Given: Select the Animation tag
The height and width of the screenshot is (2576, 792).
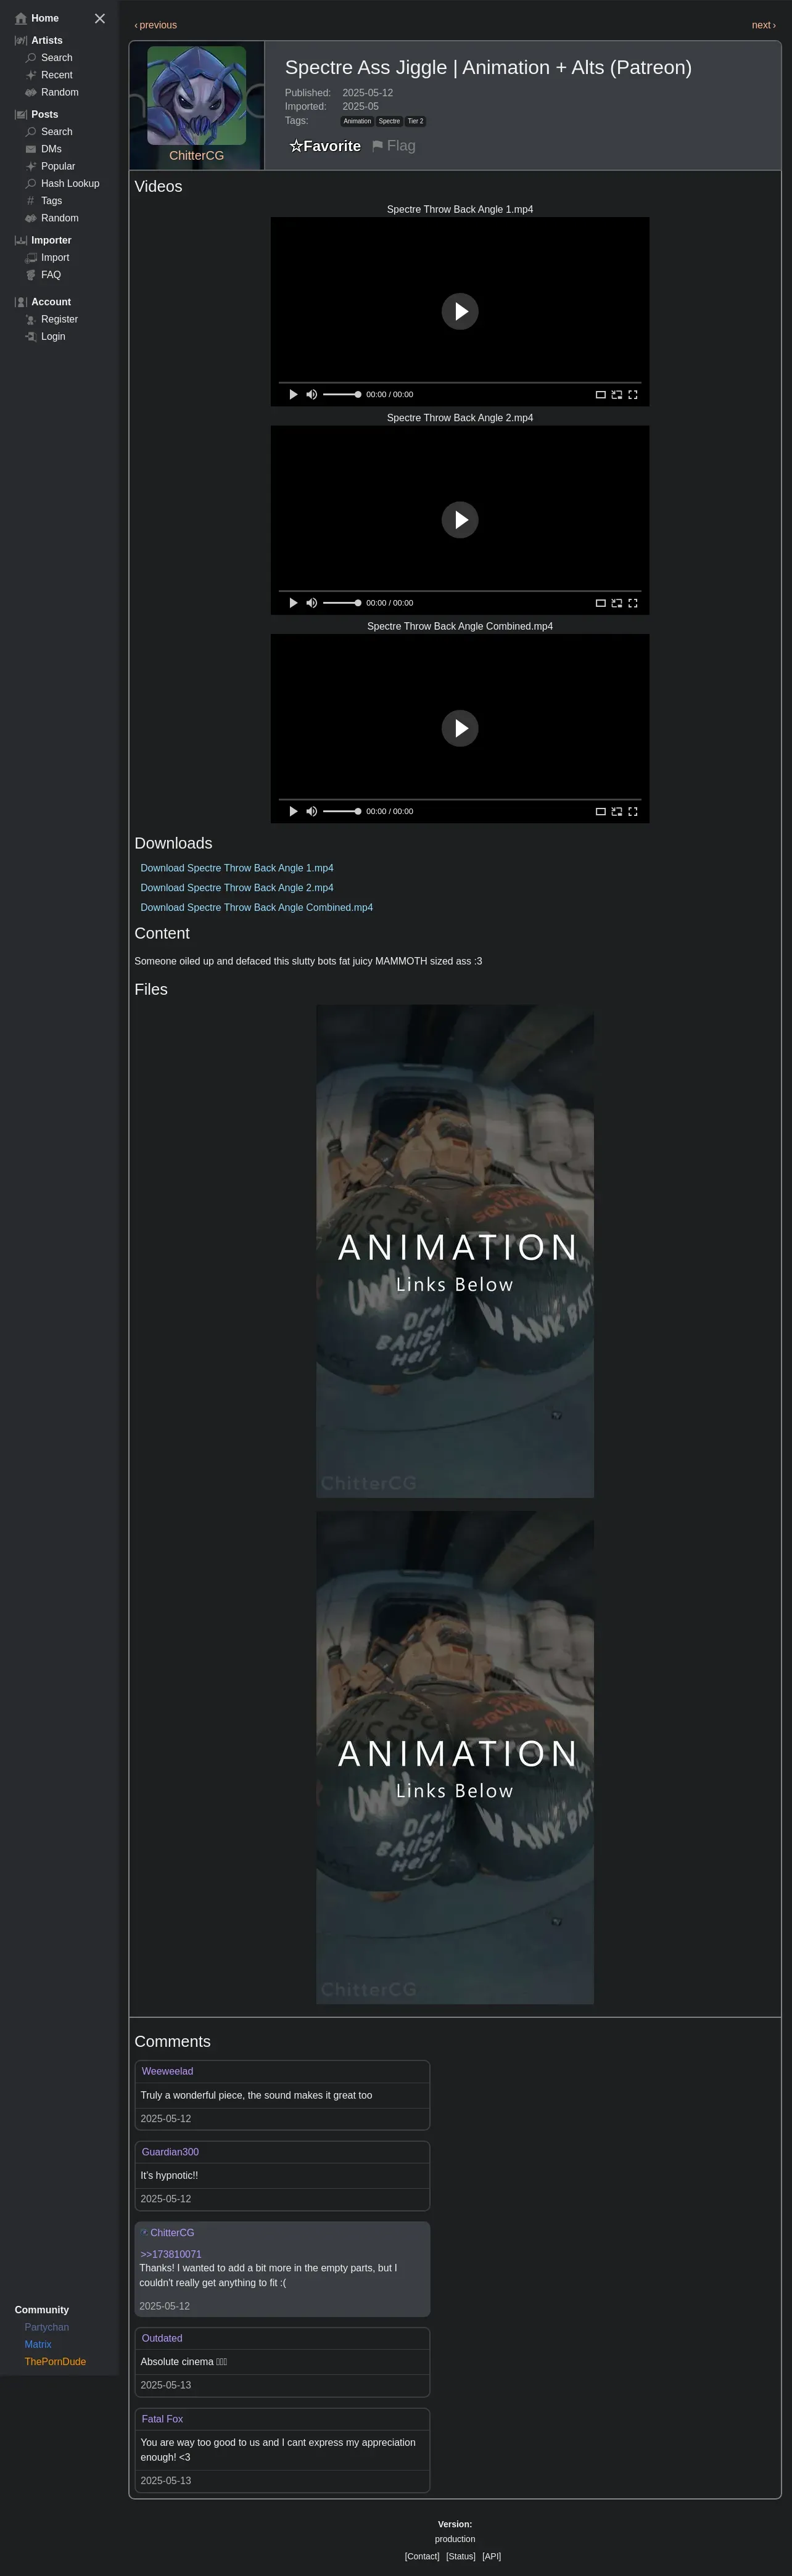Looking at the screenshot, I should [x=357, y=121].
